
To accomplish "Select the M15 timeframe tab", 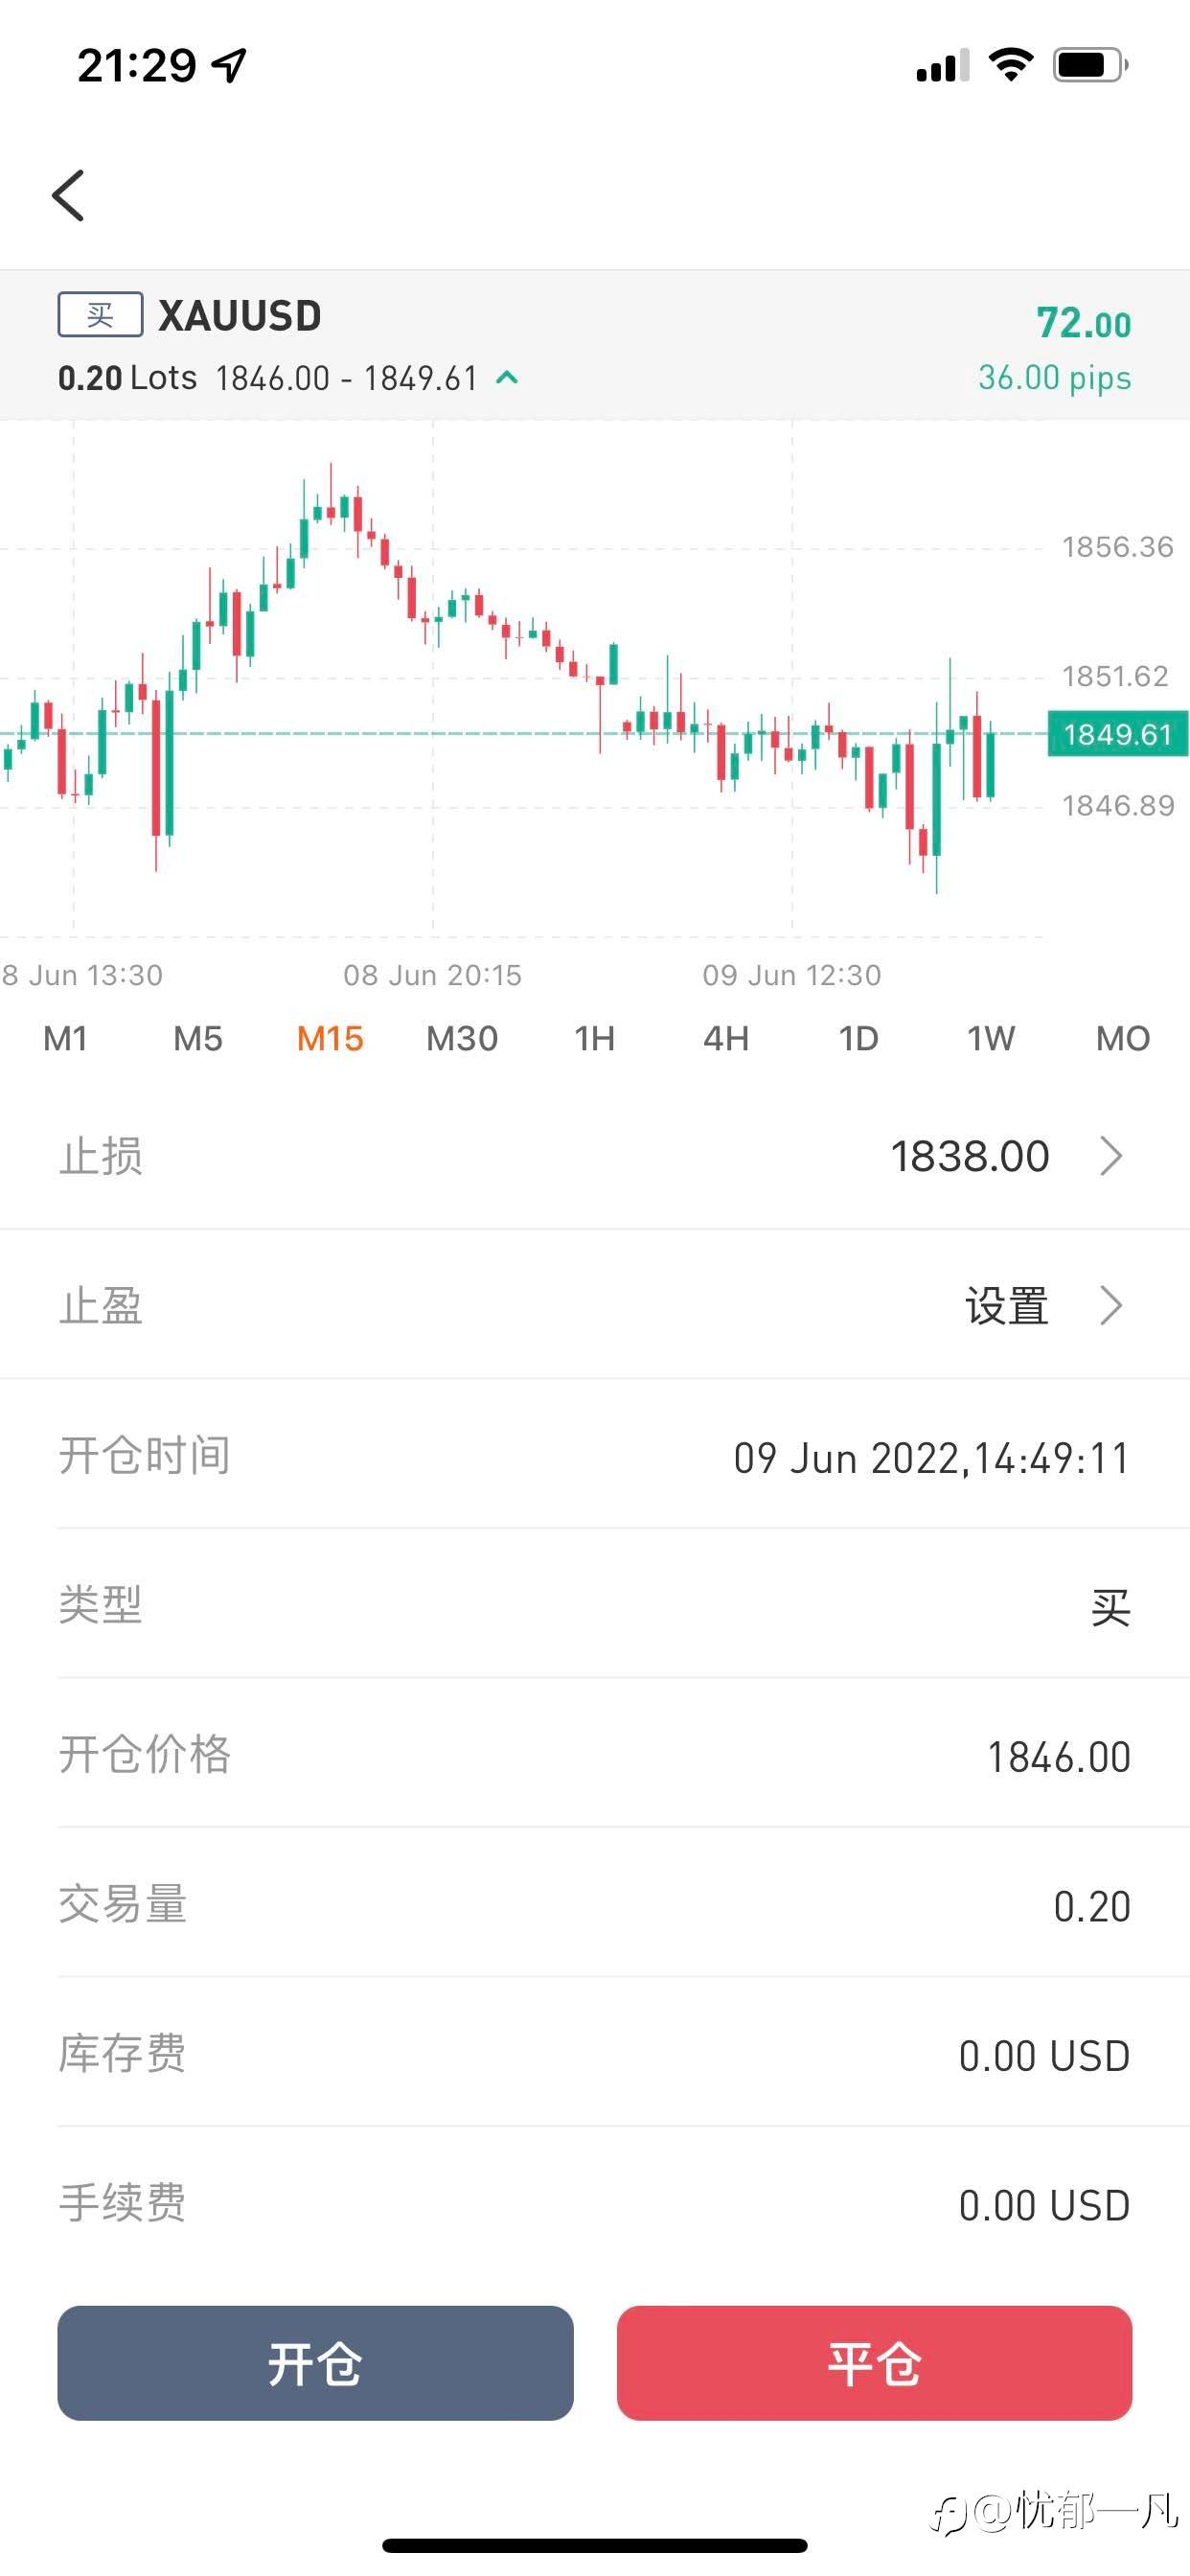I will [330, 1039].
